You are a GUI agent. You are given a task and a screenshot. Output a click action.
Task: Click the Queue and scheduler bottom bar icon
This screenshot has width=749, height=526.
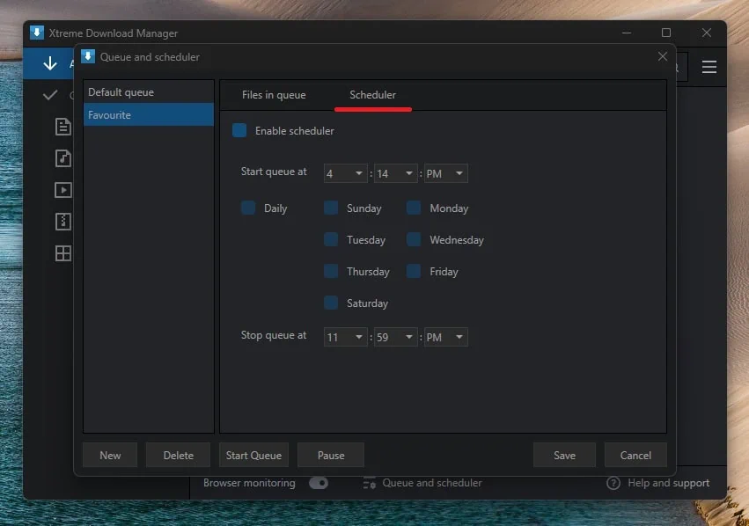(370, 483)
